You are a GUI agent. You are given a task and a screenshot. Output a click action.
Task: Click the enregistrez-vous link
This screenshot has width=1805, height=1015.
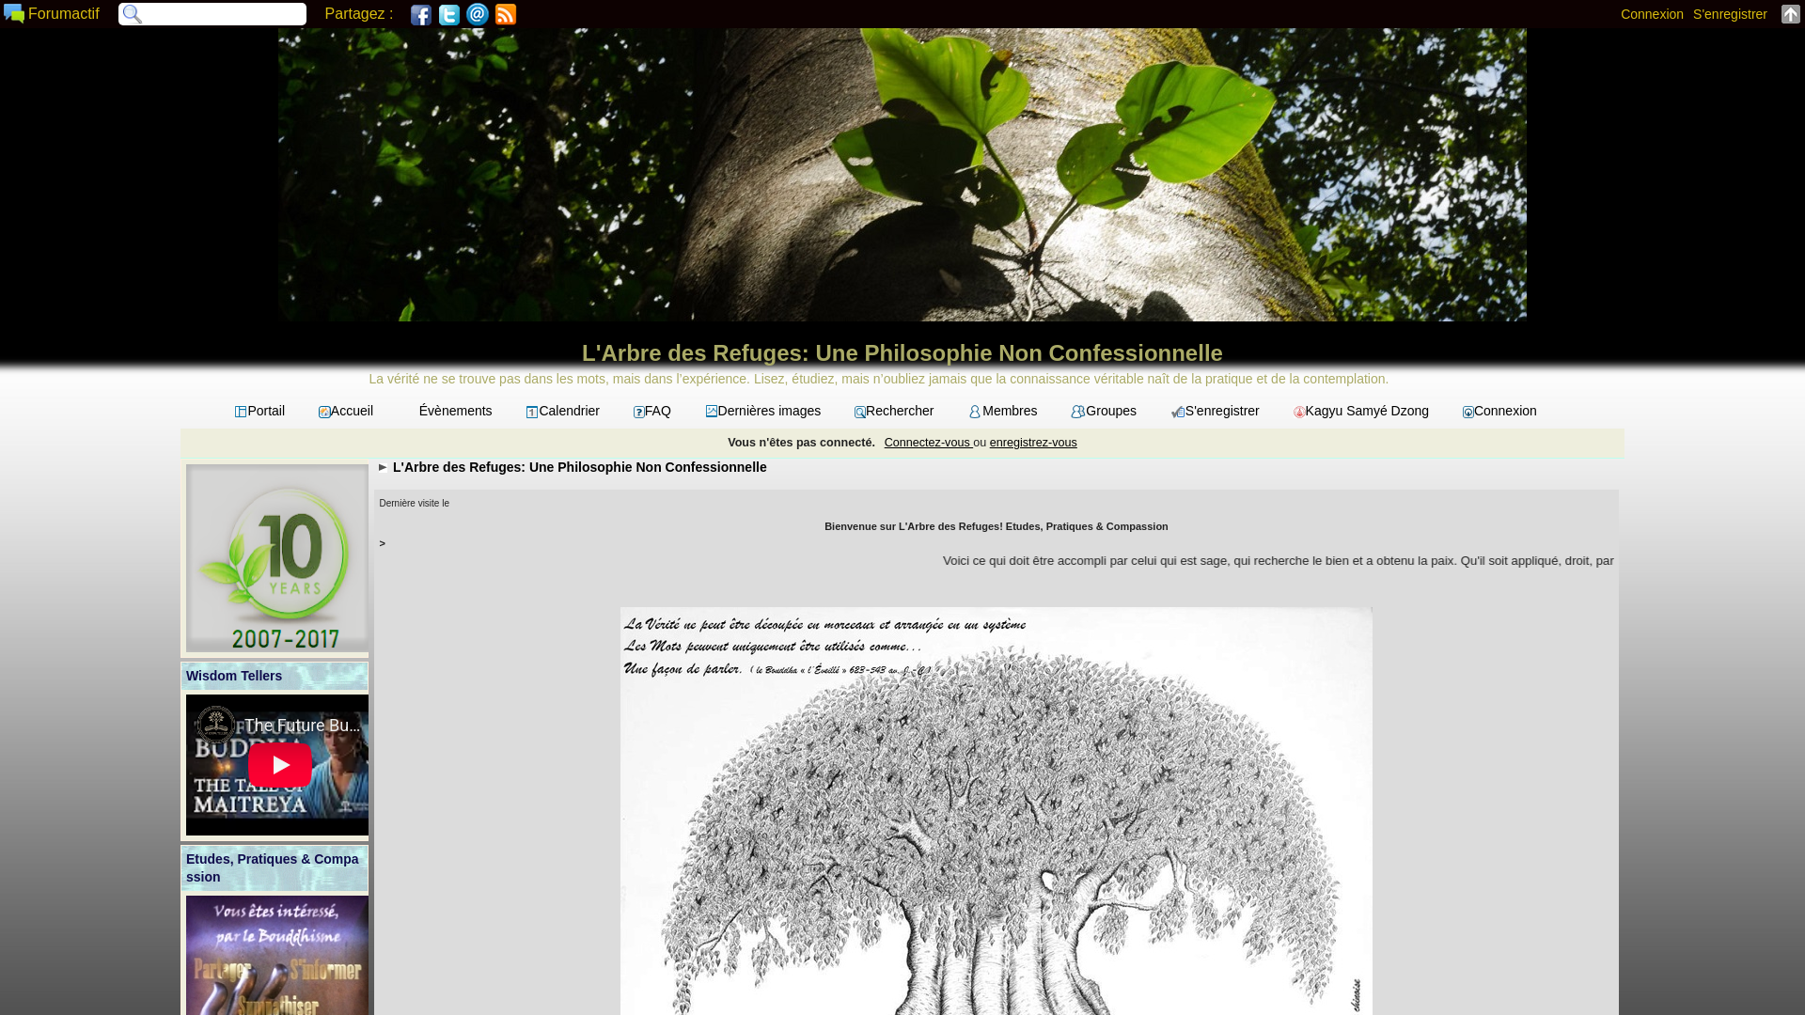[x=1032, y=442]
